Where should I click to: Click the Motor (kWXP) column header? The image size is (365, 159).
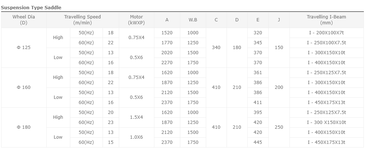click(136, 20)
